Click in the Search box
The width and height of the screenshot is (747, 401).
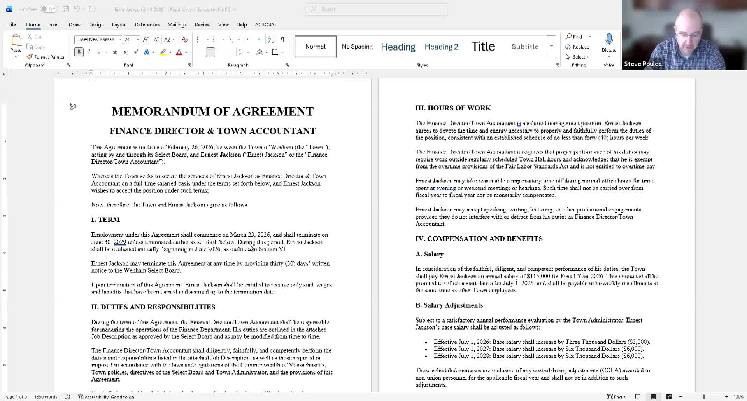(376, 9)
